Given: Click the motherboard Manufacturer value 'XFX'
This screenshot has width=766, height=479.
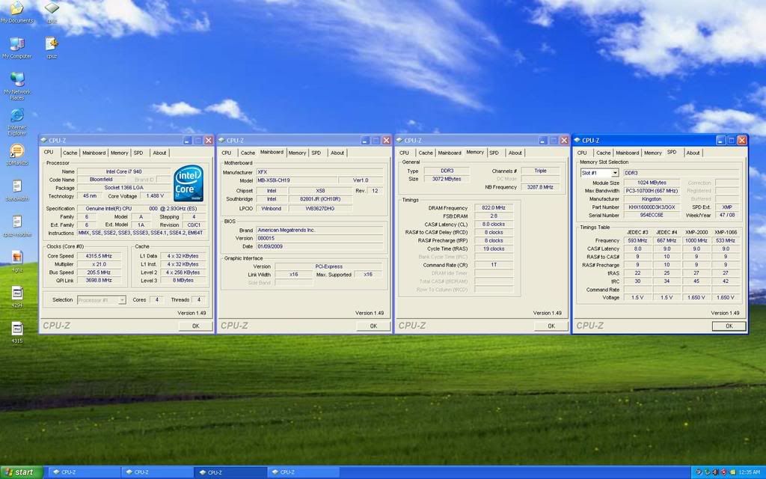Looking at the screenshot, I should (319, 173).
